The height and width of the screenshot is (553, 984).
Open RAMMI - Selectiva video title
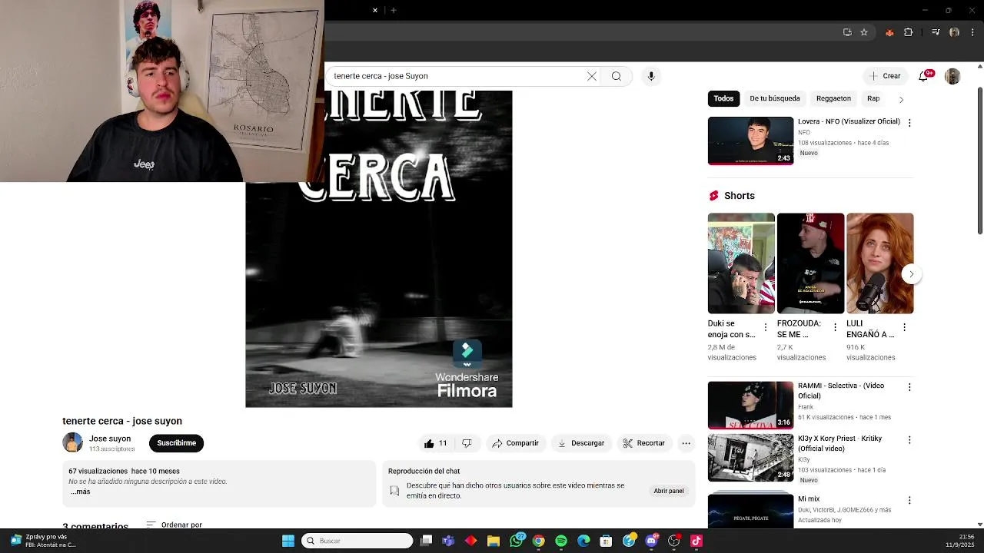[841, 391]
